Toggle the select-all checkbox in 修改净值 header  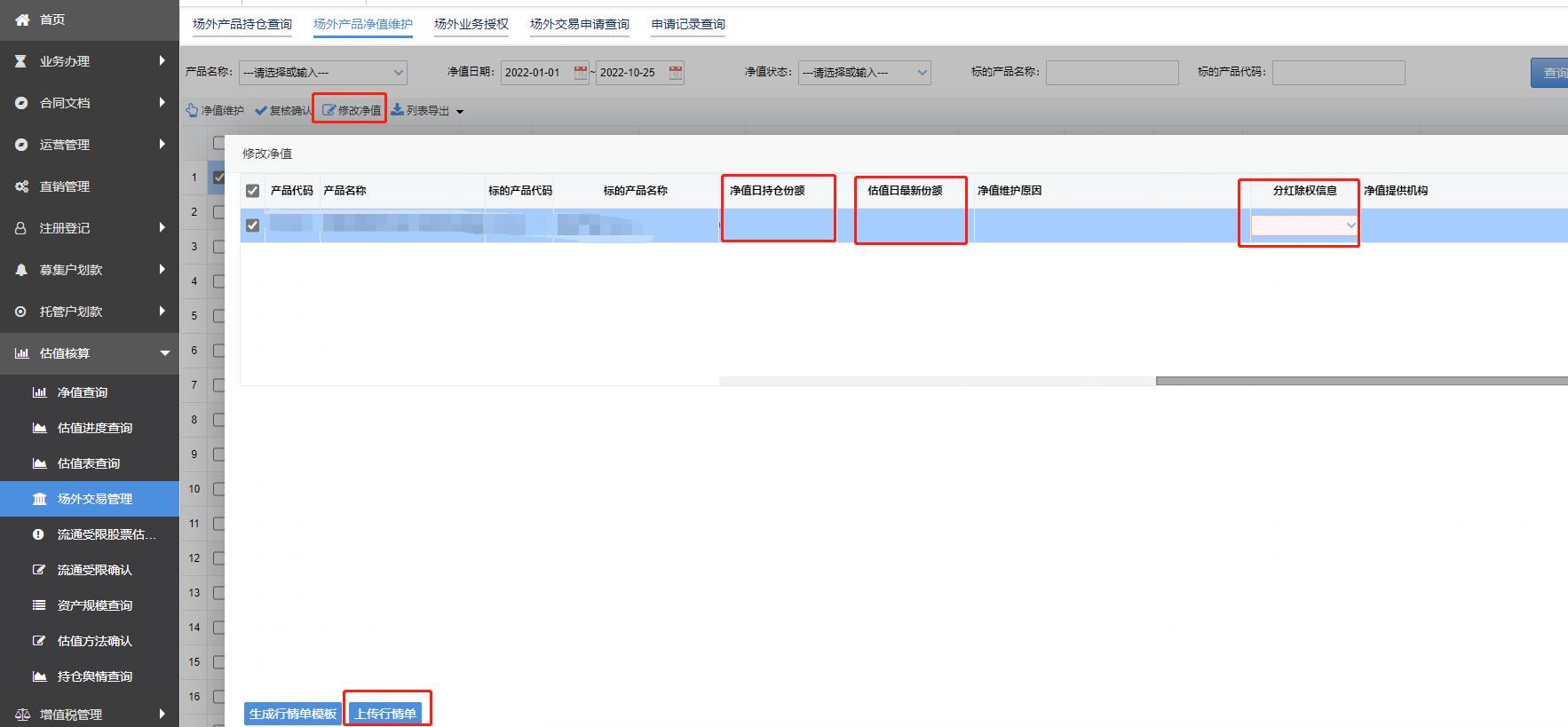click(x=253, y=191)
